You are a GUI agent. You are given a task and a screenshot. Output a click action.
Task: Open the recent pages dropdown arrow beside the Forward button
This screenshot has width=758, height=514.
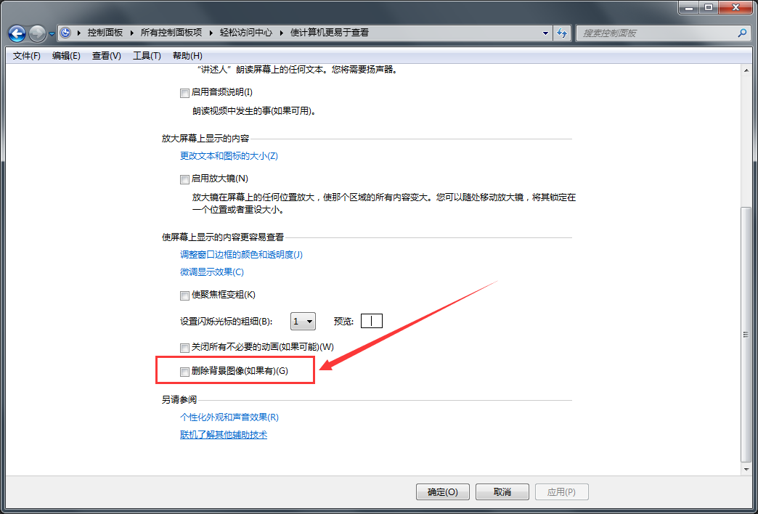(52, 34)
